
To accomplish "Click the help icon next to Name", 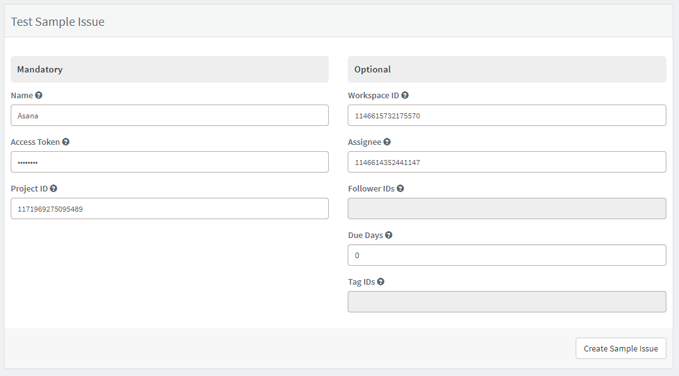I will (38, 95).
